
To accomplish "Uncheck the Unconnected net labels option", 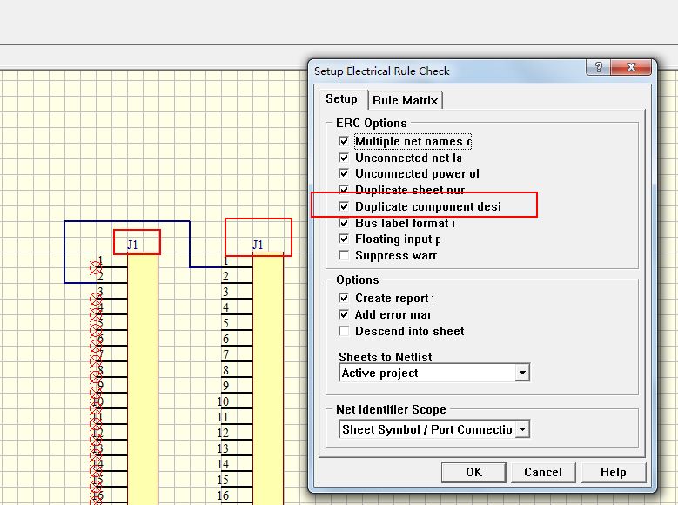I will (344, 158).
